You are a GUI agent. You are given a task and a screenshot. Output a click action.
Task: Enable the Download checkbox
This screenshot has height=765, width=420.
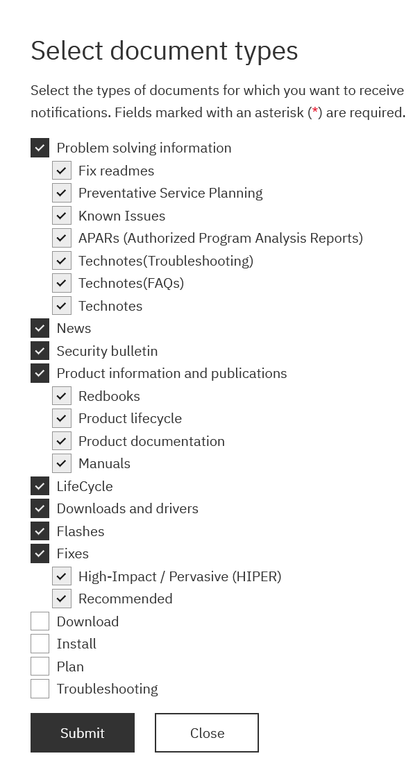[40, 621]
